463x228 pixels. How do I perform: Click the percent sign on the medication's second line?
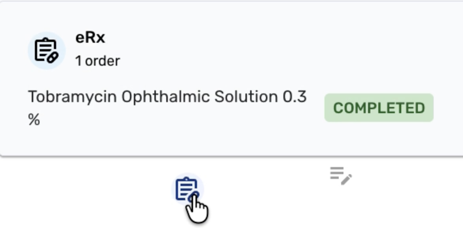click(x=34, y=120)
